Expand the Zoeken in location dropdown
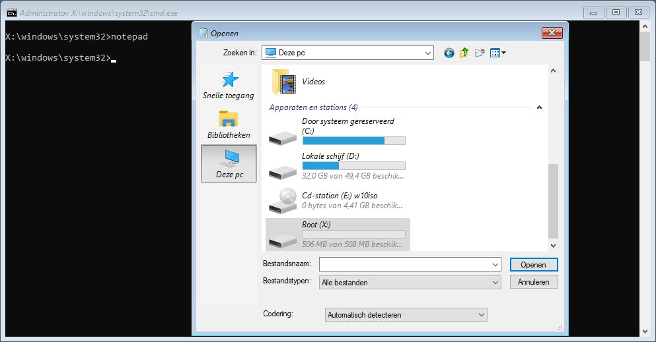 (x=427, y=53)
